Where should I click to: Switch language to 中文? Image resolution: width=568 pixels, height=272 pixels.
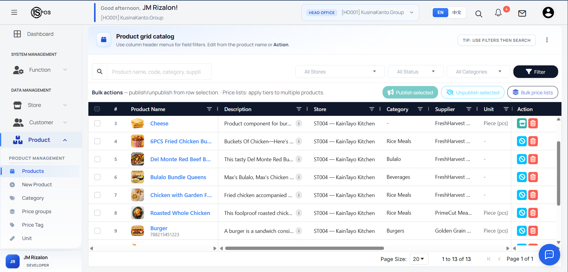[457, 13]
